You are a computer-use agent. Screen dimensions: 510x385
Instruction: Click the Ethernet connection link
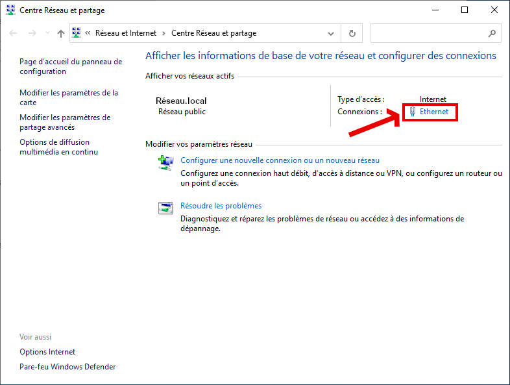[433, 112]
